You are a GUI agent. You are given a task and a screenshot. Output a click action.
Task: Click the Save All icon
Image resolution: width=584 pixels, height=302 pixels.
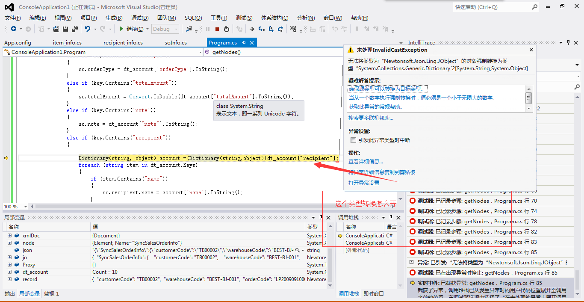click(75, 29)
